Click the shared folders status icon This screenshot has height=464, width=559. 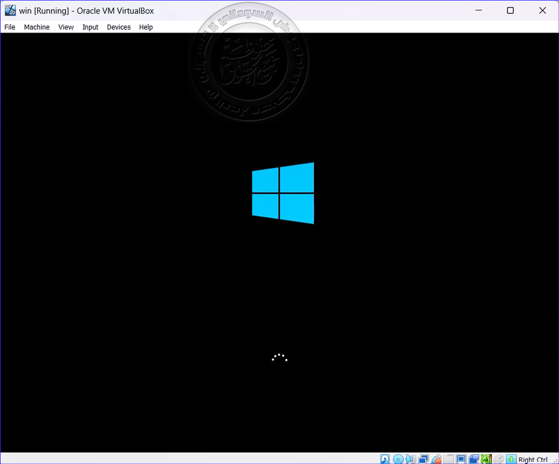(449, 459)
